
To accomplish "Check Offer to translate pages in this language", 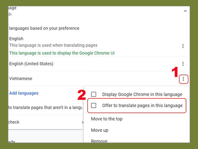I will pyautogui.click(x=94, y=105).
